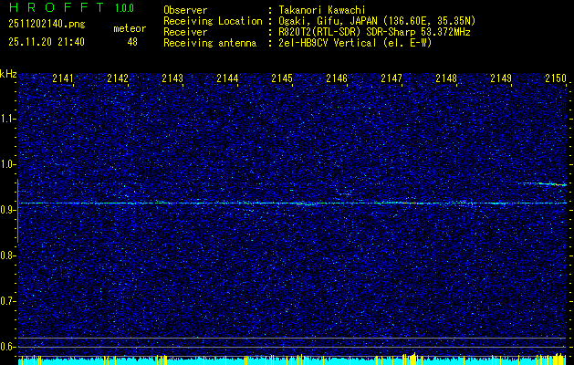Select location text Ogaki, Gifu, JAPAN
Screen dimensions: 574x365
tap(328, 21)
